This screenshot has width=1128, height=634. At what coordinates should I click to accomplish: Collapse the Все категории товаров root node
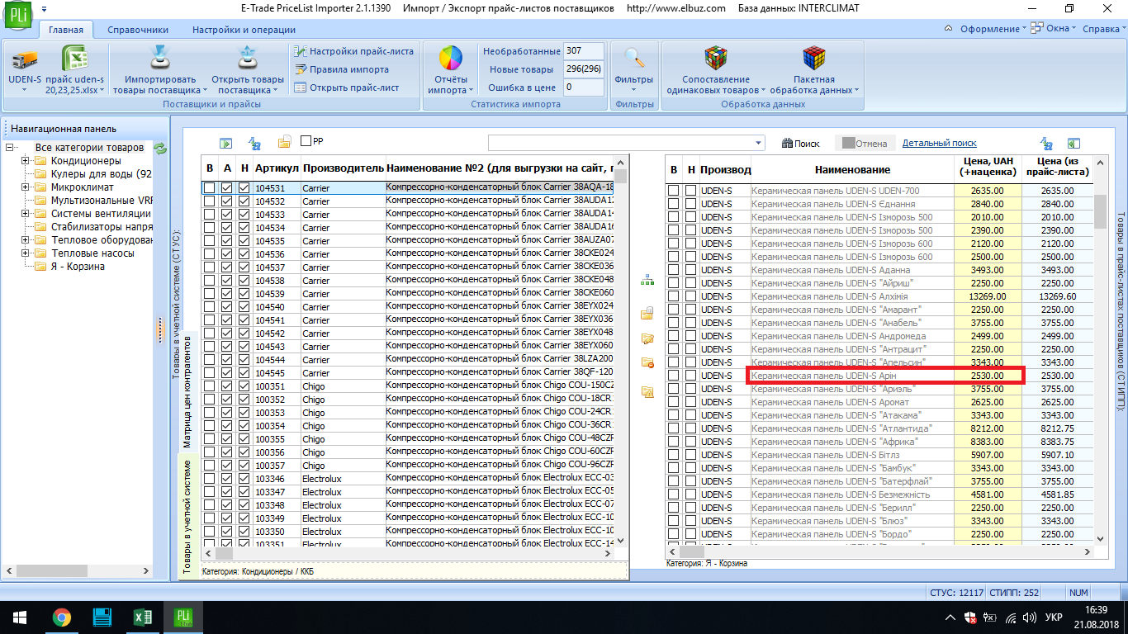10,148
